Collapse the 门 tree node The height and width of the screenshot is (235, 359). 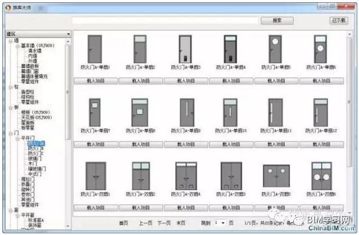tap(11, 133)
